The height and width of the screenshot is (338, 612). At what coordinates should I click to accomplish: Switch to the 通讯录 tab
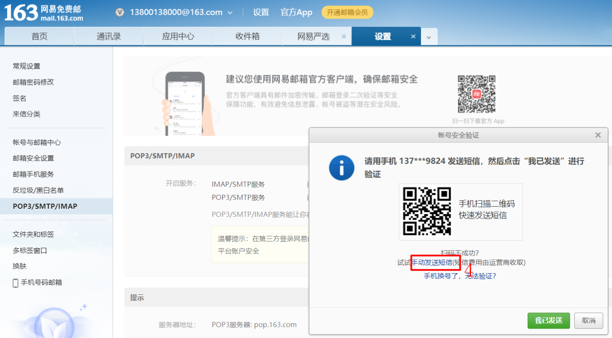tap(109, 36)
